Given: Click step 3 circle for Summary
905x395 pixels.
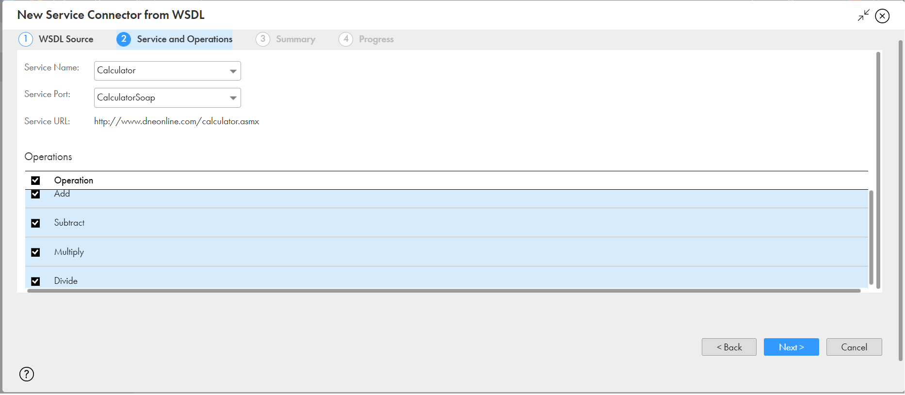Looking at the screenshot, I should coord(263,39).
